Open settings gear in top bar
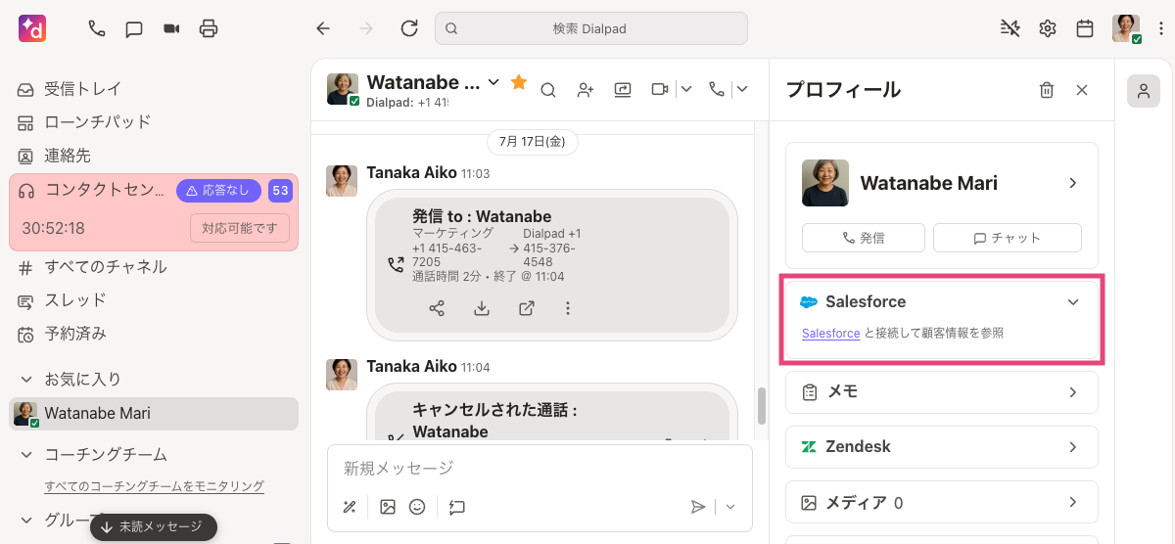The image size is (1175, 544). 1048,28
